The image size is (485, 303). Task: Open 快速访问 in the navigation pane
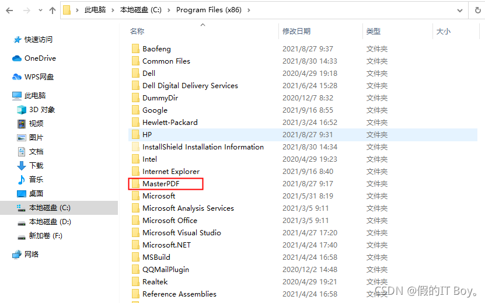(x=39, y=40)
